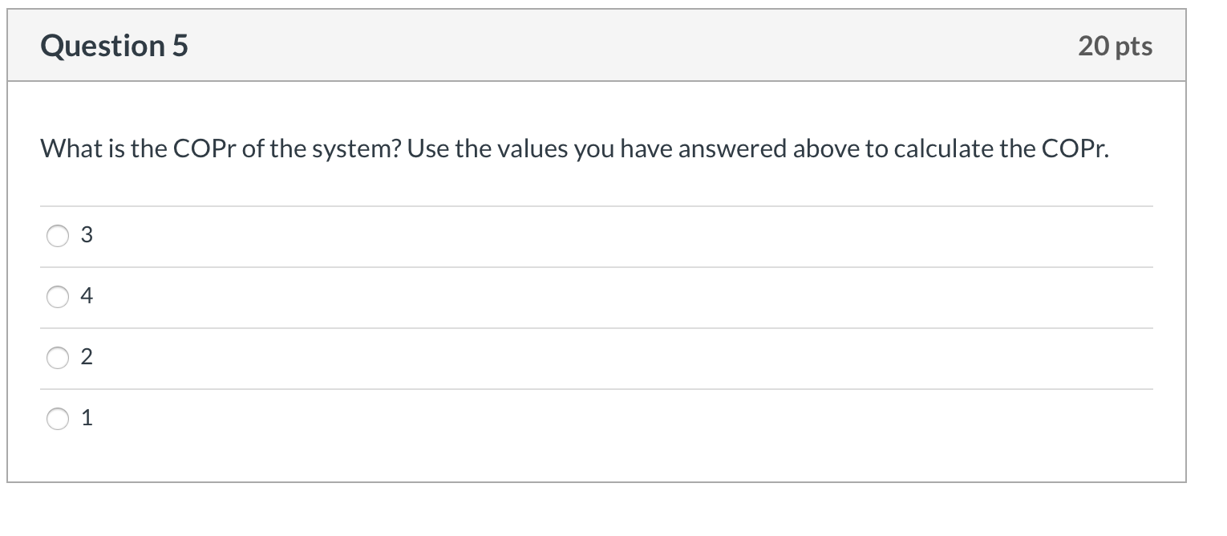The image size is (1227, 536).
Task: Click the middle of the gray question header bar
Action: [x=597, y=46]
